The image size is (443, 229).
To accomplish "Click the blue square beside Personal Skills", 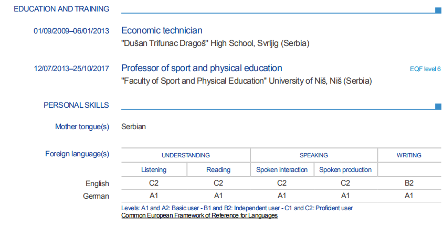I will pos(438,107).
